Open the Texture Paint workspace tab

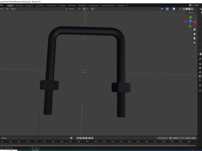[51, 5]
